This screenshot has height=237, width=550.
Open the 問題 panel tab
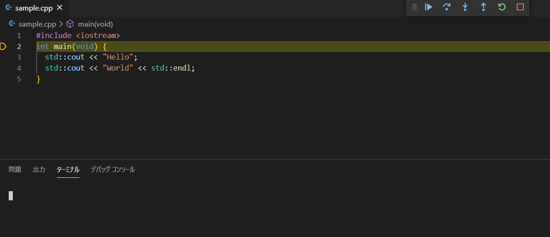[15, 170]
